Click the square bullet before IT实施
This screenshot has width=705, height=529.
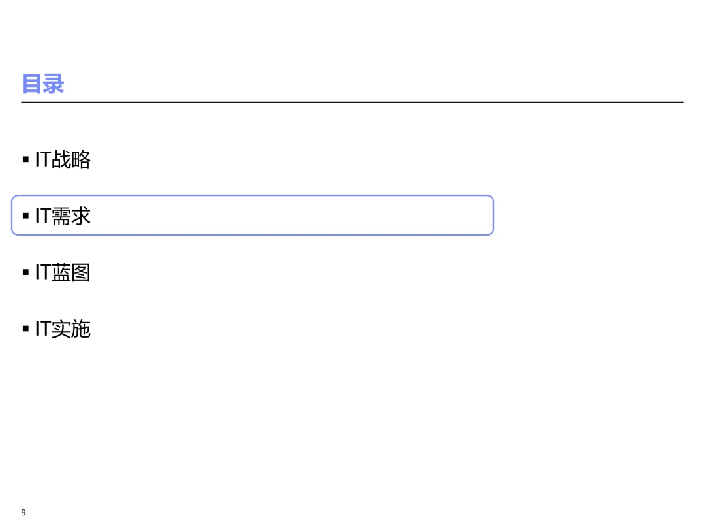pyautogui.click(x=25, y=329)
